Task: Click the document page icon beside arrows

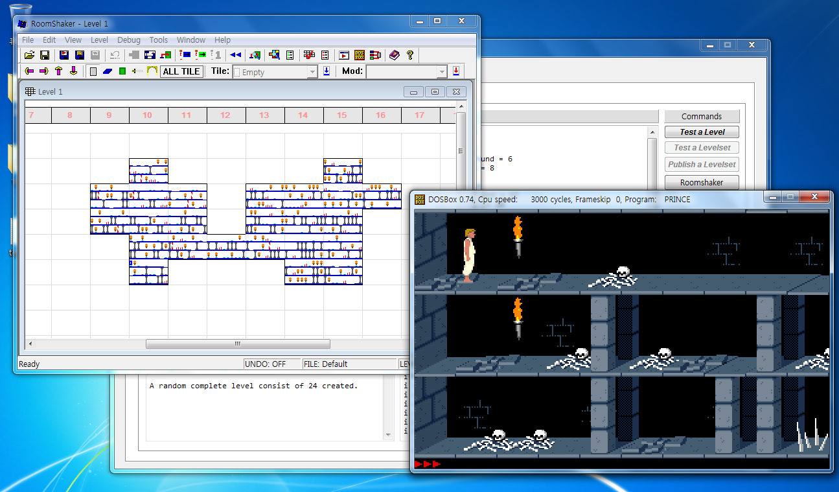Action: (93, 71)
